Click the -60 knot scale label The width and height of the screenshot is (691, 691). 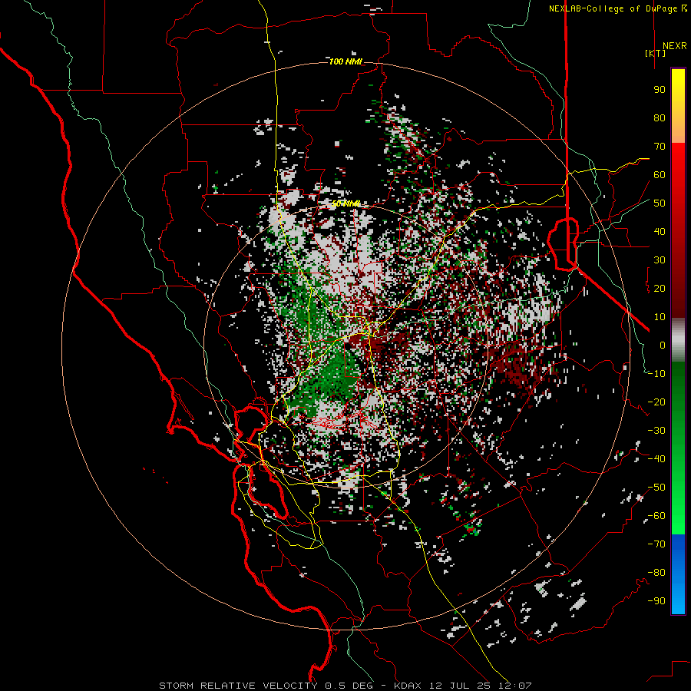[657, 516]
